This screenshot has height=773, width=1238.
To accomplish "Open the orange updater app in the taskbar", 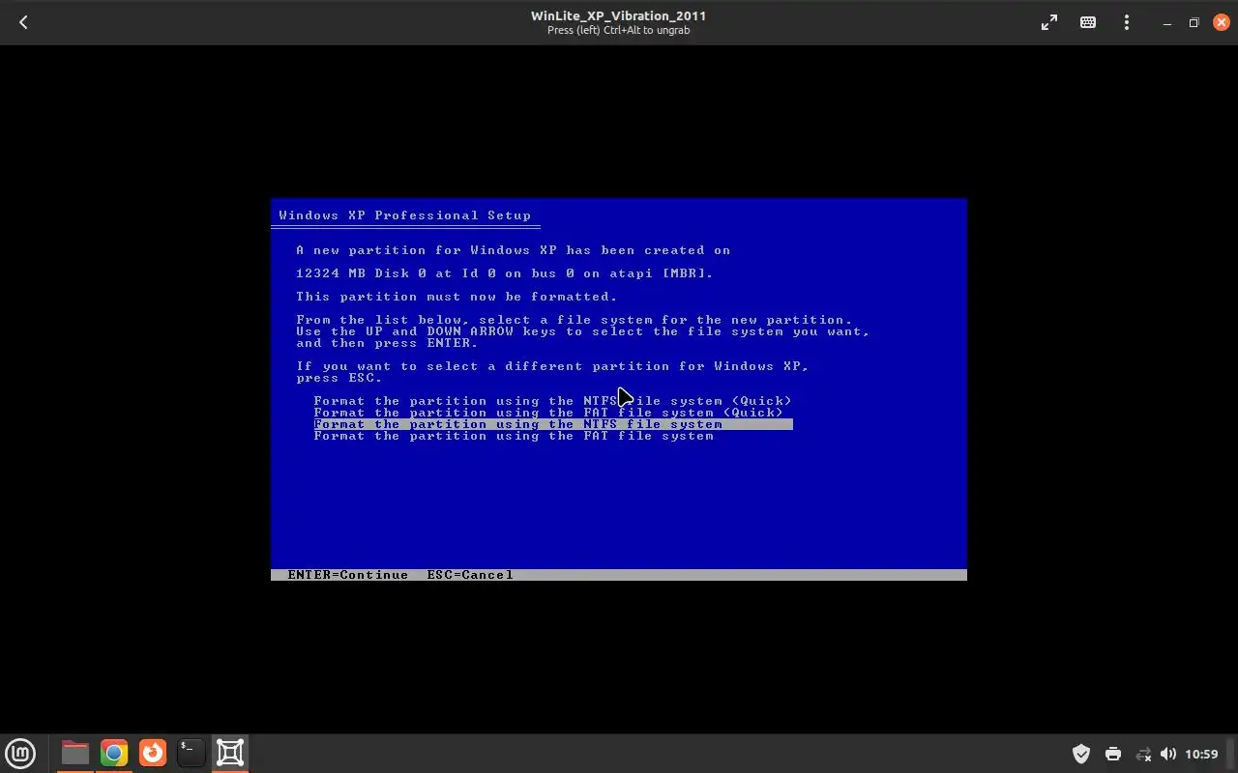I will coord(153,753).
